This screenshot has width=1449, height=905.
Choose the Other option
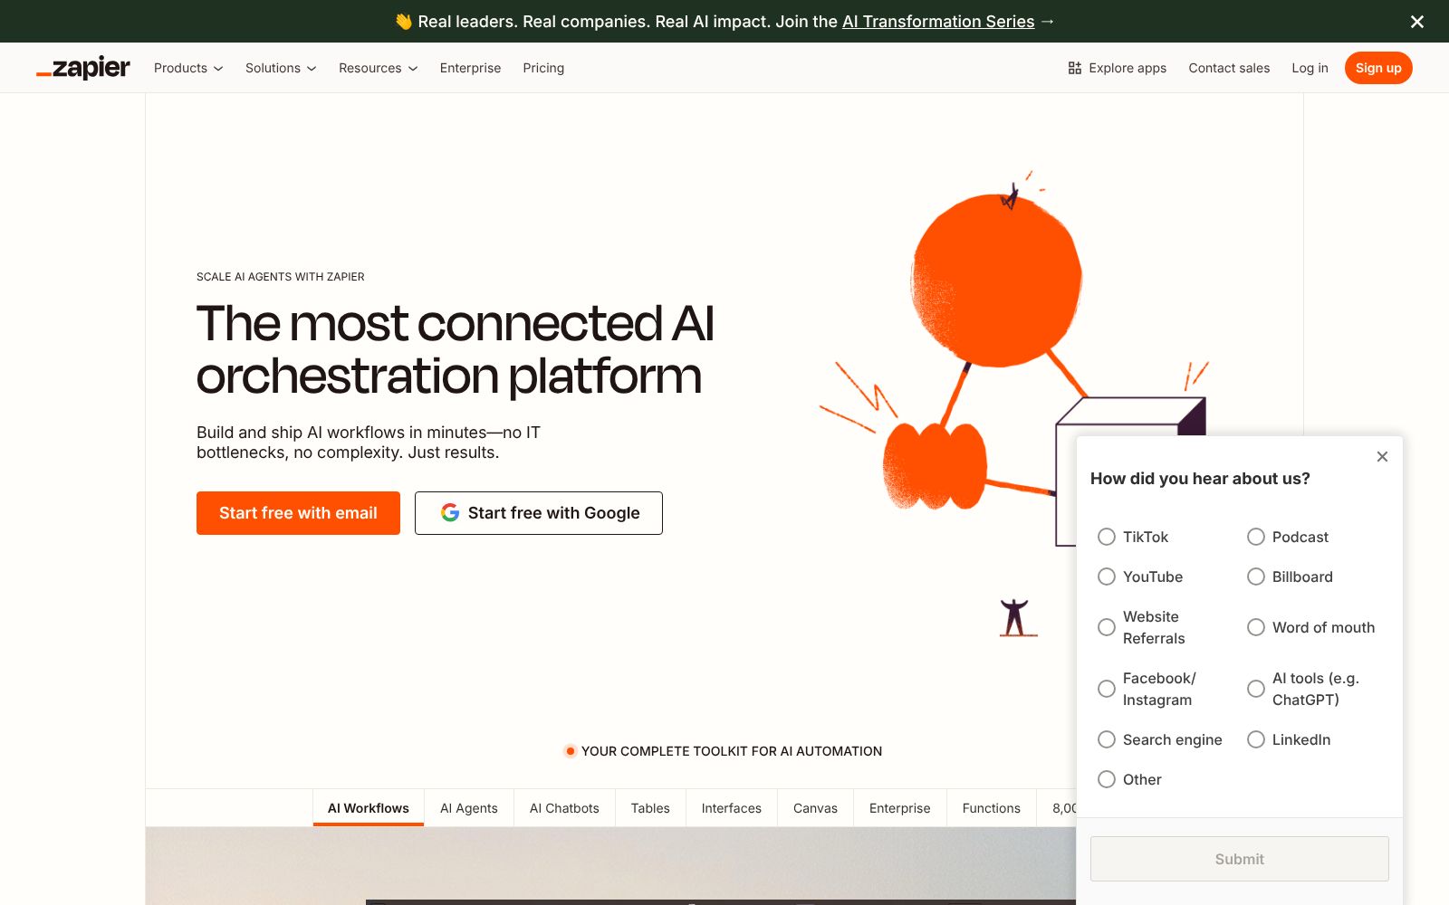coord(1107,779)
